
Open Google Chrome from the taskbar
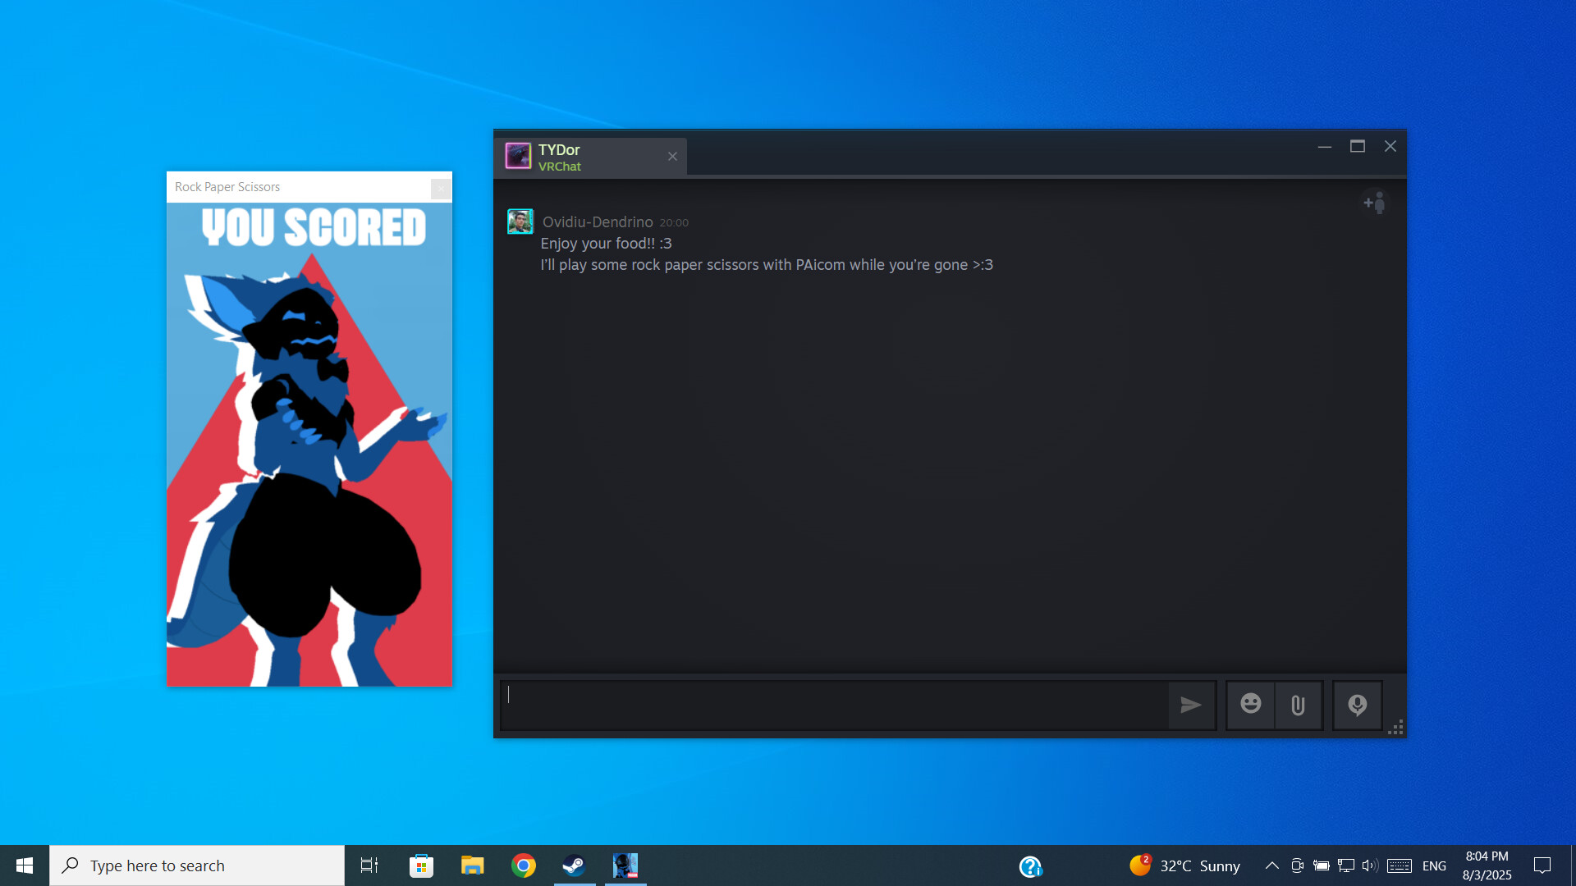coord(523,865)
